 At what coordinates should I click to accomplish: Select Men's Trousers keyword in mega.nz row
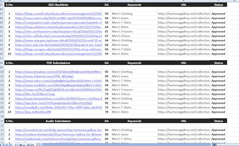pyautogui.click(x=134, y=90)
